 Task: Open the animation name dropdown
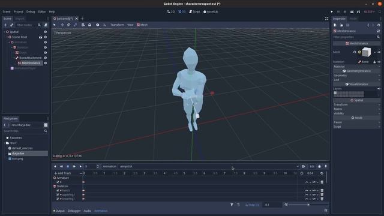(x=209, y=166)
